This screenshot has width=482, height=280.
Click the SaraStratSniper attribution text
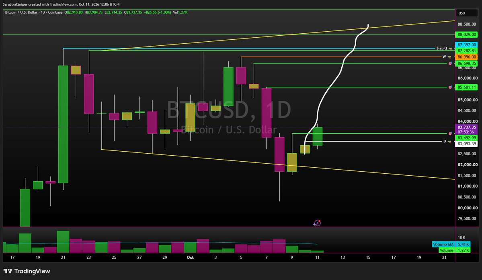pos(61,4)
